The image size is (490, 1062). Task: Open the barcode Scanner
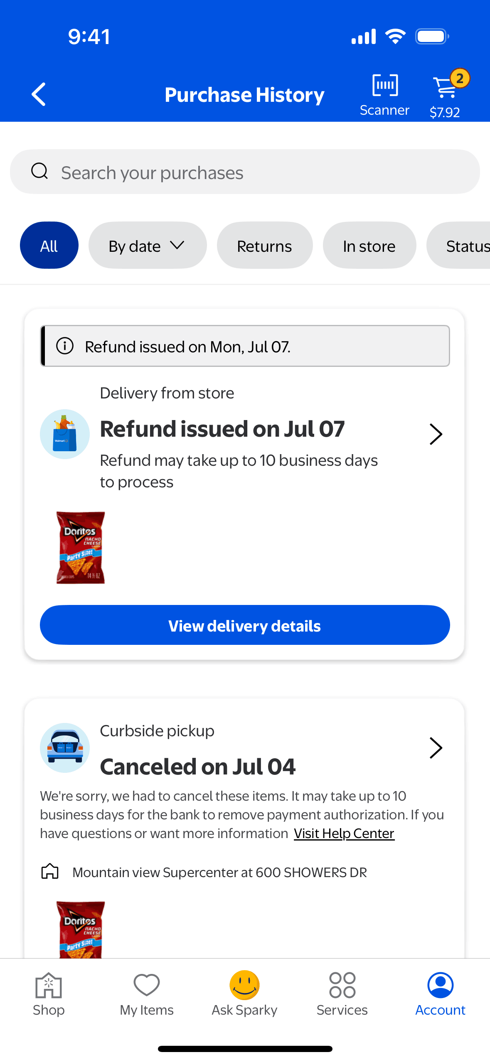384,94
